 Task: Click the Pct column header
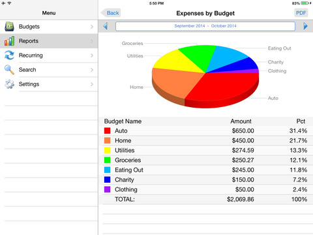click(301, 121)
